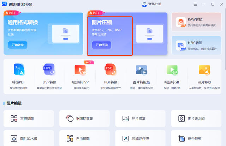Click the 照片修复 icon
Image resolution: width=226 pixels, height=146 pixels.
click(x=126, y=119)
